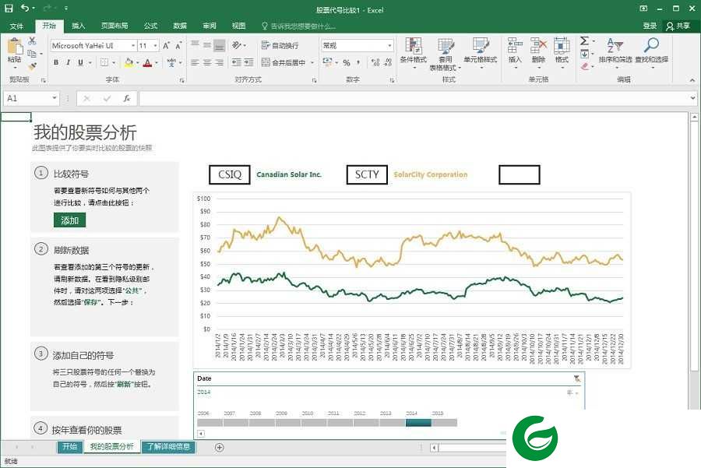Decrease font size
The height and width of the screenshot is (468, 701).
point(178,46)
